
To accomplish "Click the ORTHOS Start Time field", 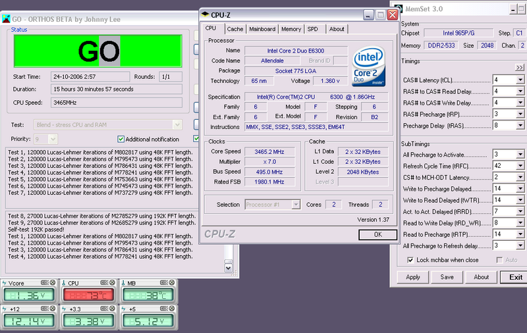I will pyautogui.click(x=90, y=77).
